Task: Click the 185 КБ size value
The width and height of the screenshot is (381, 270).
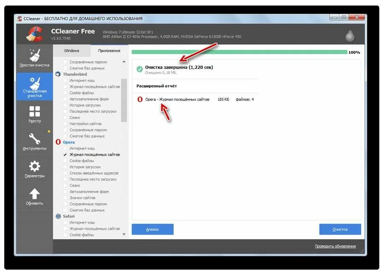Action: tap(223, 99)
